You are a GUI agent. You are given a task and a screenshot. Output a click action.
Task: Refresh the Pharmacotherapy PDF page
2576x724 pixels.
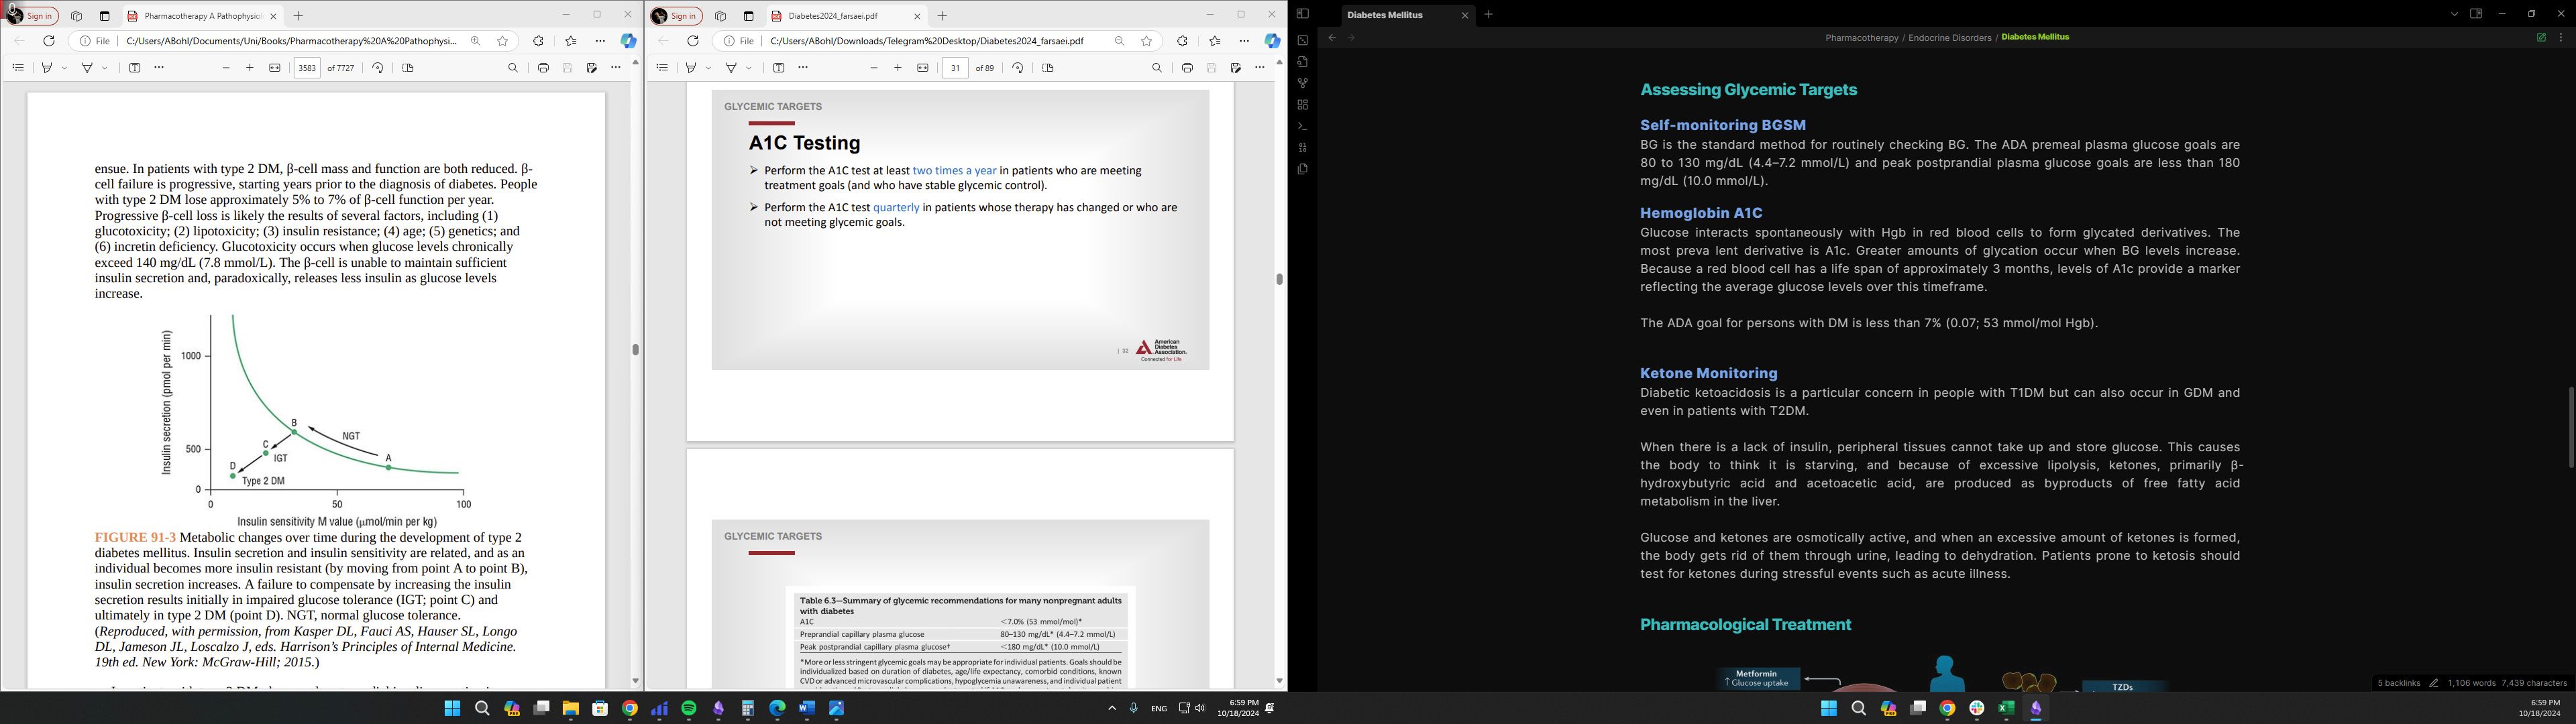tap(49, 41)
